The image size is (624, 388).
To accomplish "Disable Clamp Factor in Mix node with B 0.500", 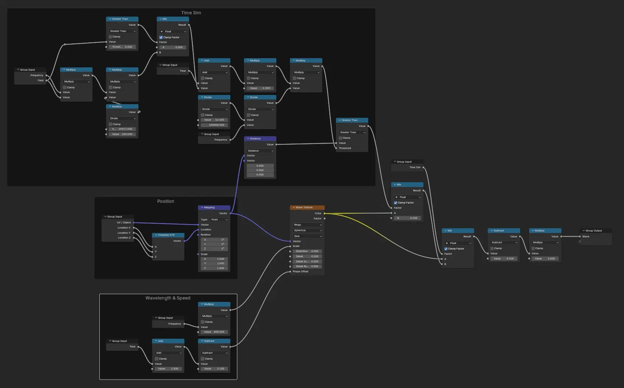I will [x=396, y=203].
